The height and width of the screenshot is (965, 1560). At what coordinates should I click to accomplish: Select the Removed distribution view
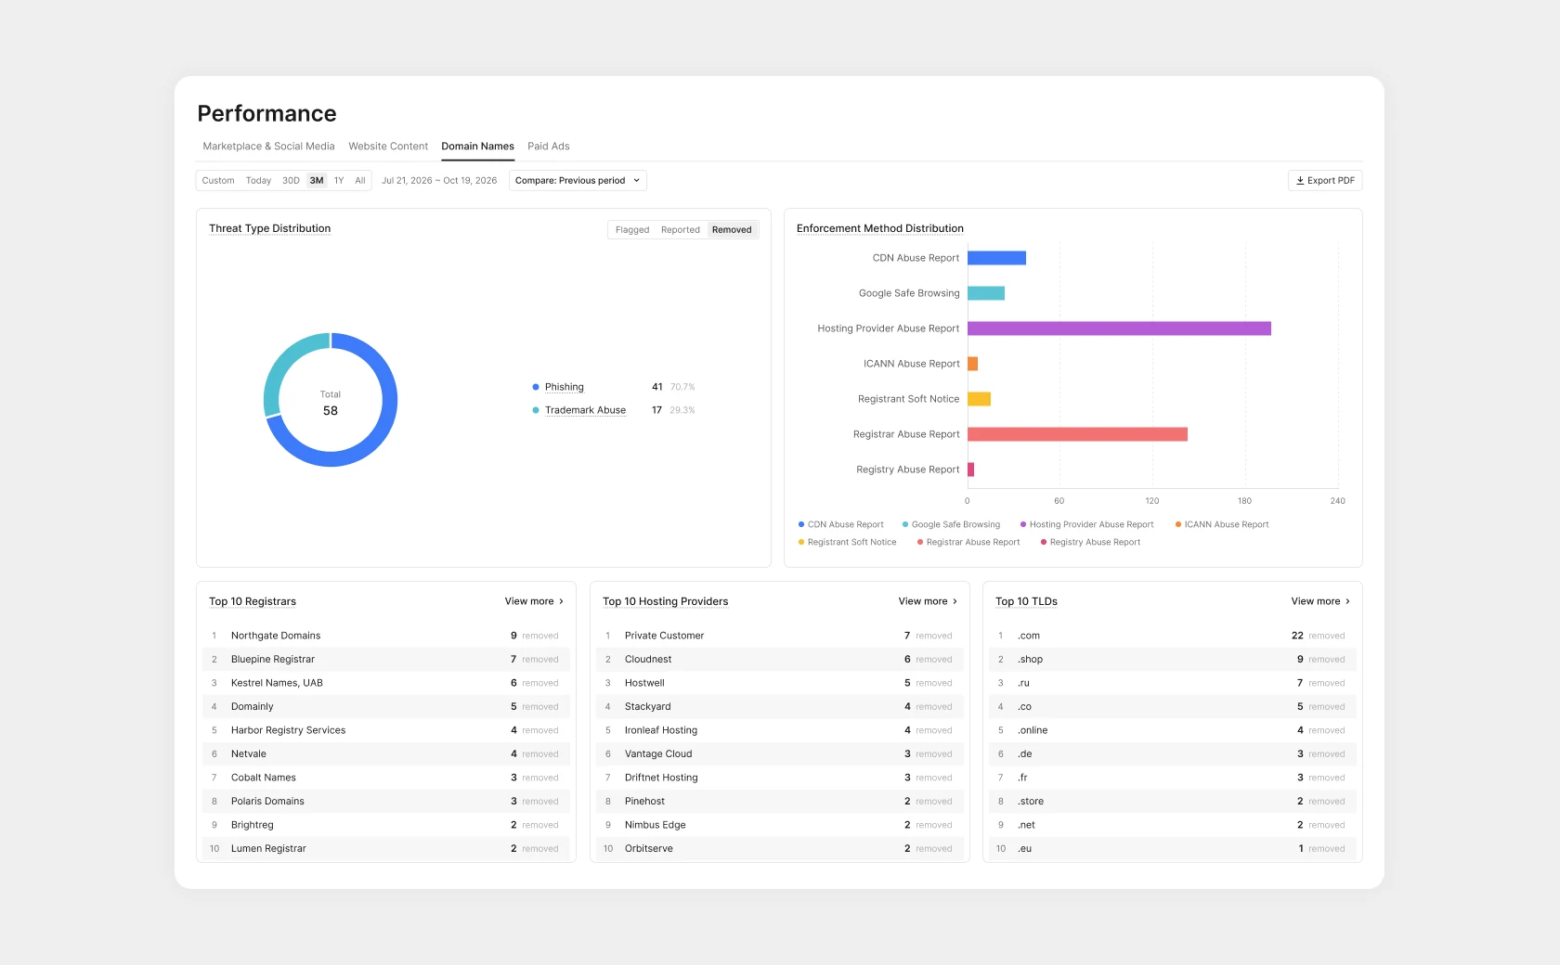coord(732,230)
